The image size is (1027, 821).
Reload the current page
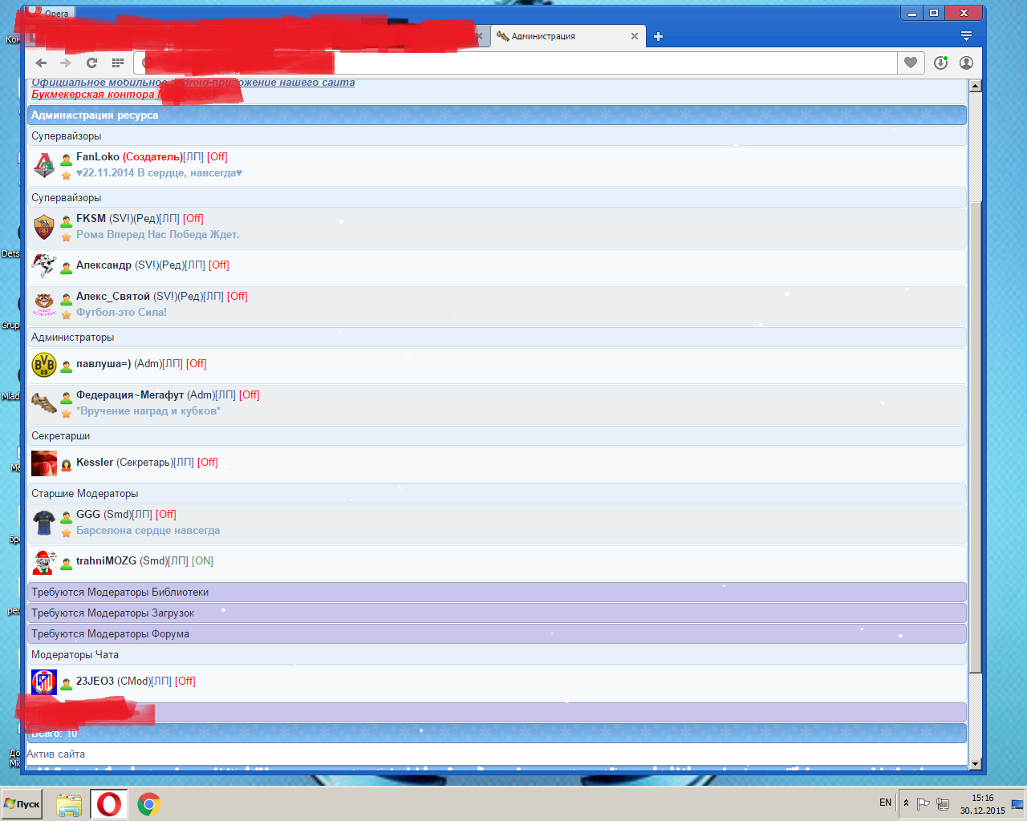(x=91, y=63)
